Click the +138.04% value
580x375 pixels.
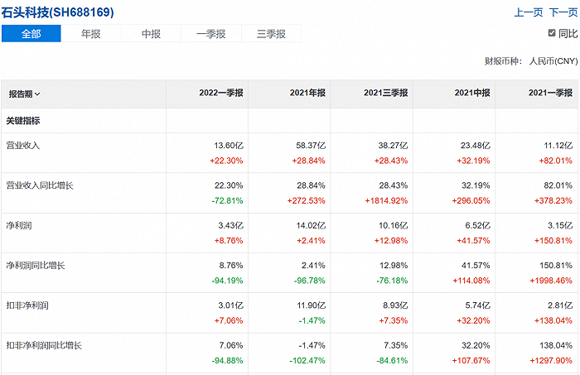click(553, 320)
